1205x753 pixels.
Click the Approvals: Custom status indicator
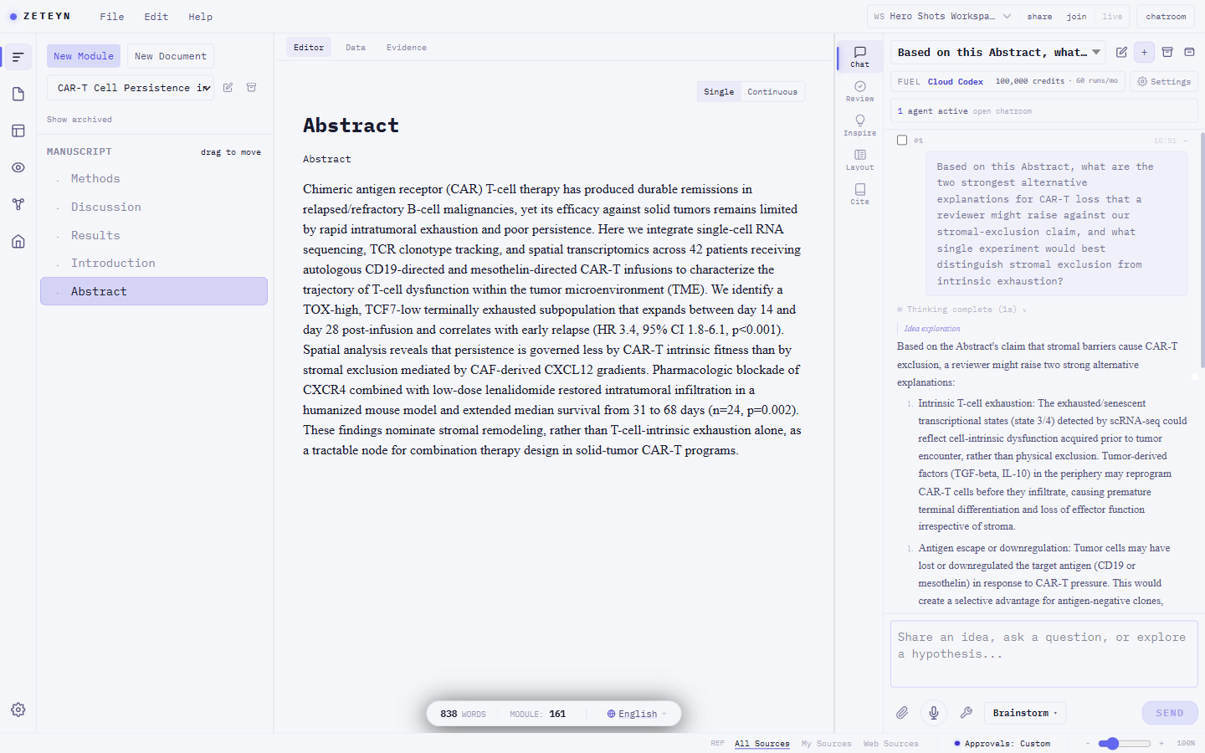tap(1002, 743)
